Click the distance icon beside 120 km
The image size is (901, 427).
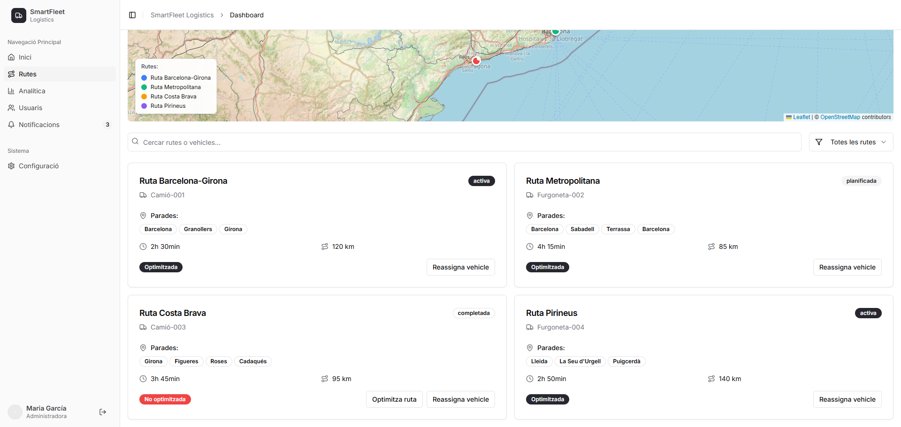coord(325,247)
